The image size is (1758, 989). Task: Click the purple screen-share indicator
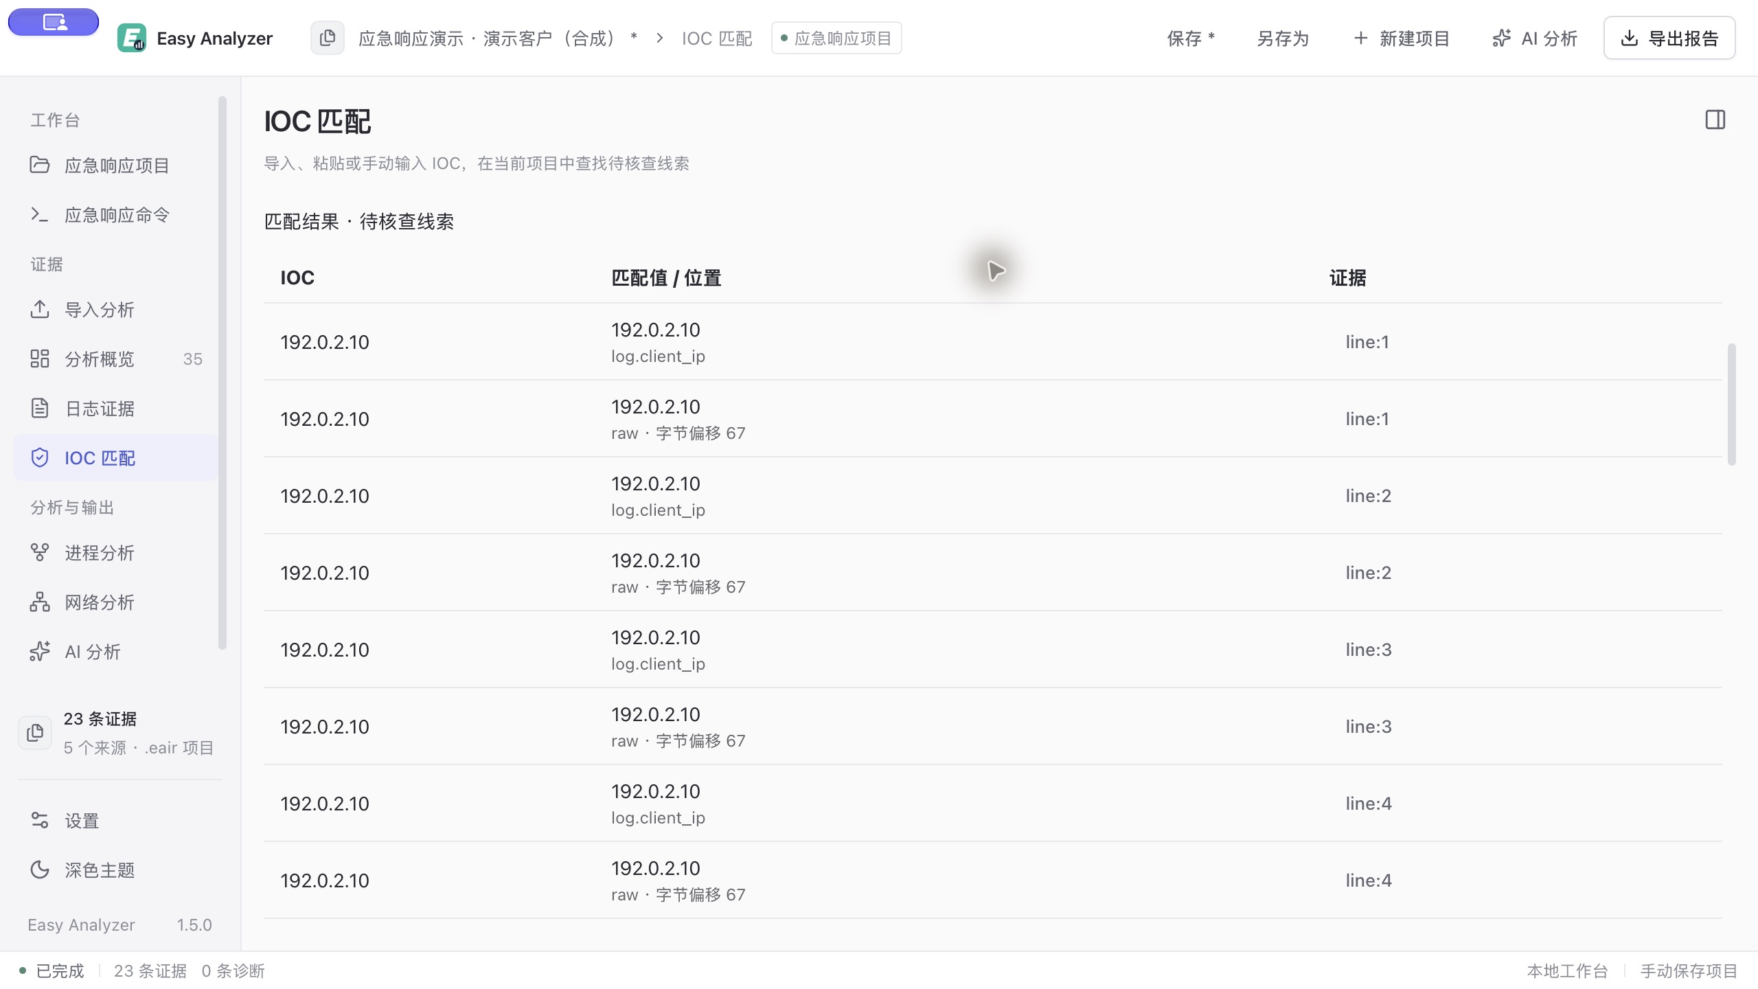click(54, 22)
